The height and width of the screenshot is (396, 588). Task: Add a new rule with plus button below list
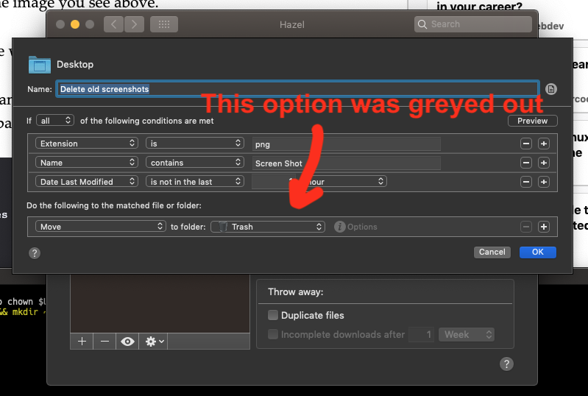pos(82,342)
